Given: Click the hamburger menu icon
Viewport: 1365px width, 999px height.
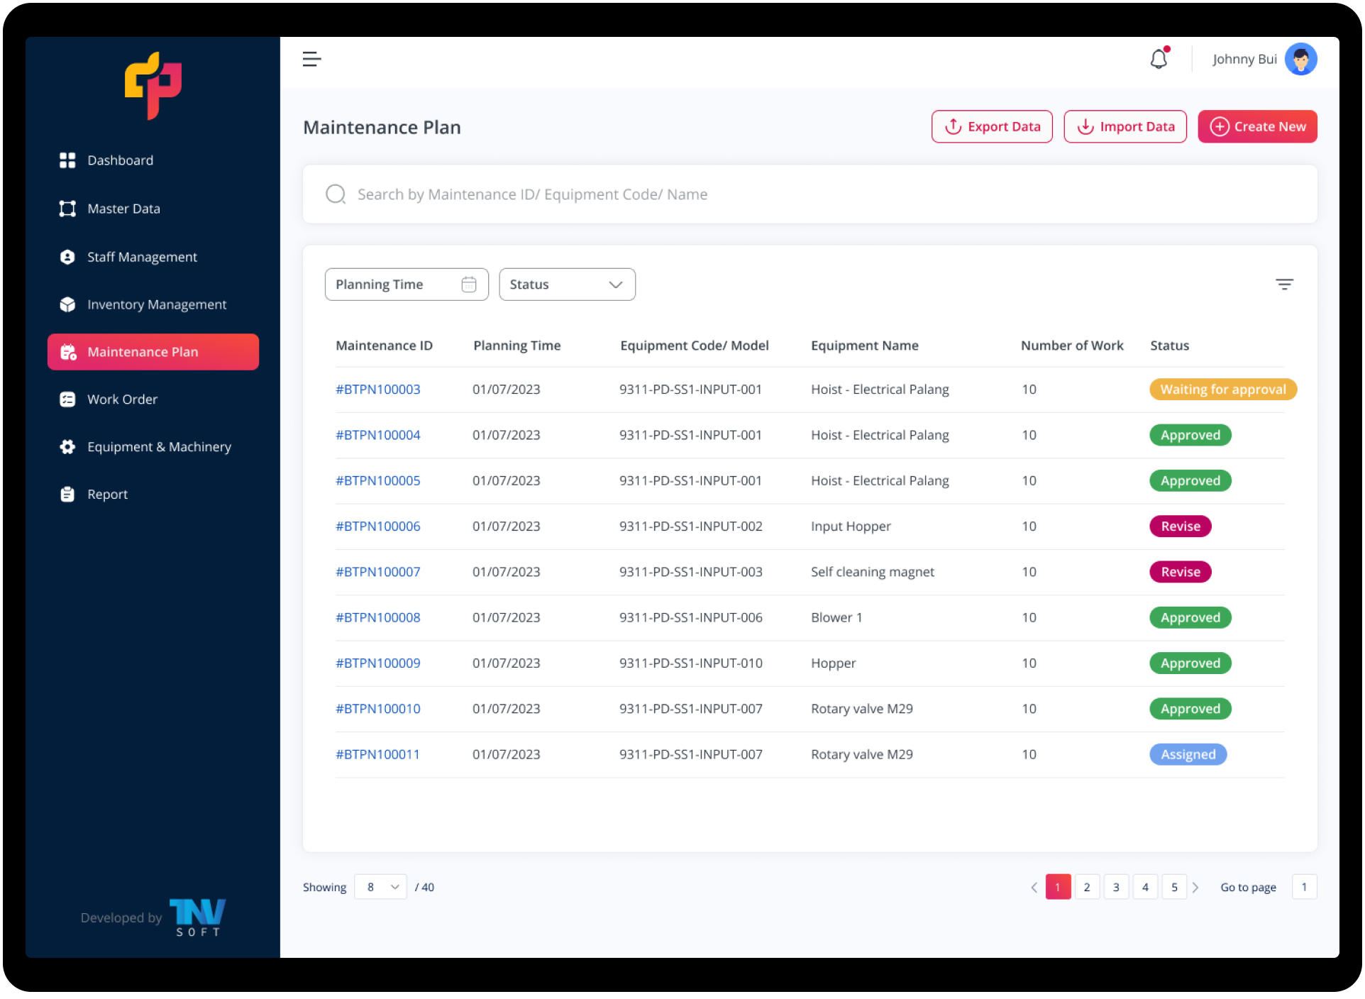Looking at the screenshot, I should (x=311, y=60).
